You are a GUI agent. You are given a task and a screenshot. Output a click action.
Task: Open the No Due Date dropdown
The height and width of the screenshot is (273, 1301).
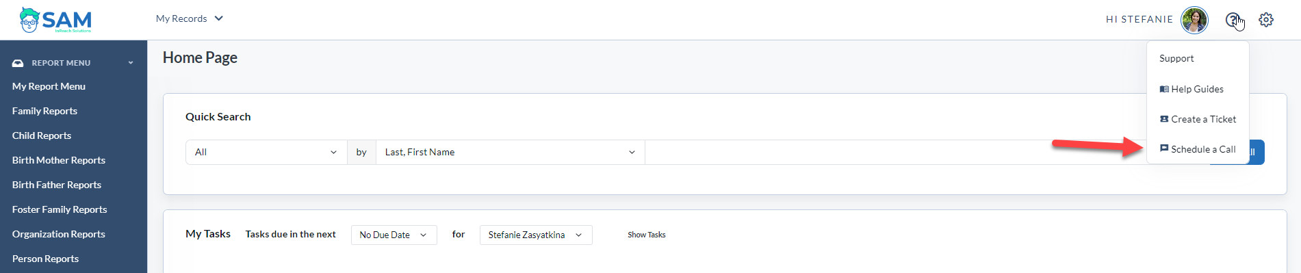[394, 235]
